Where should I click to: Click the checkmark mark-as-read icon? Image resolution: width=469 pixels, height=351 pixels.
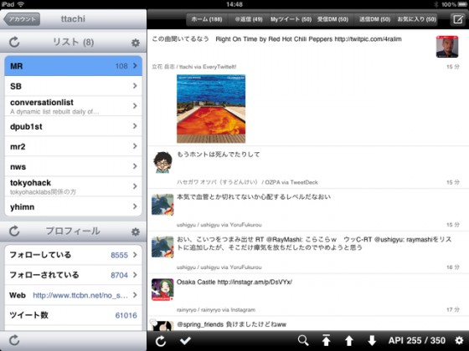point(185,340)
